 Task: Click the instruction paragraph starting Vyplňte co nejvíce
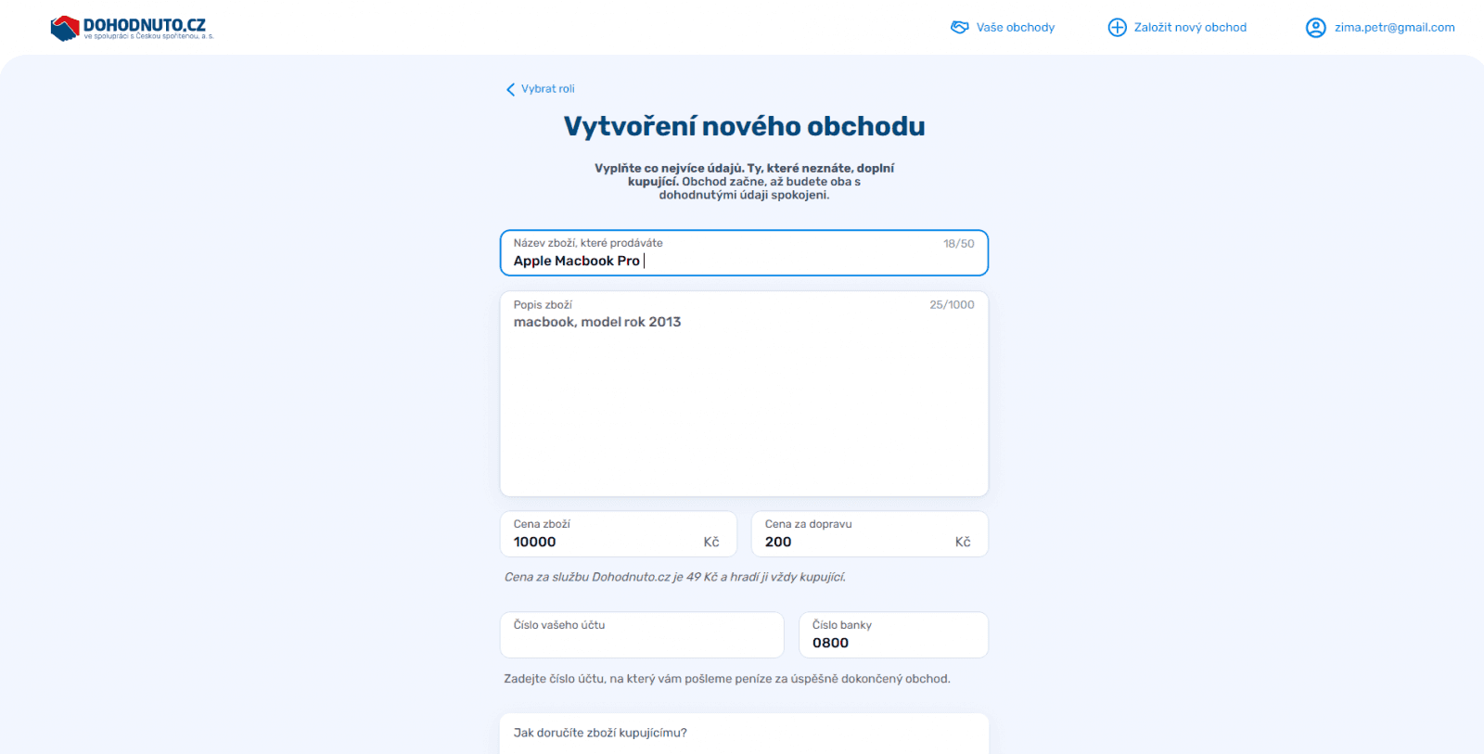[744, 182]
